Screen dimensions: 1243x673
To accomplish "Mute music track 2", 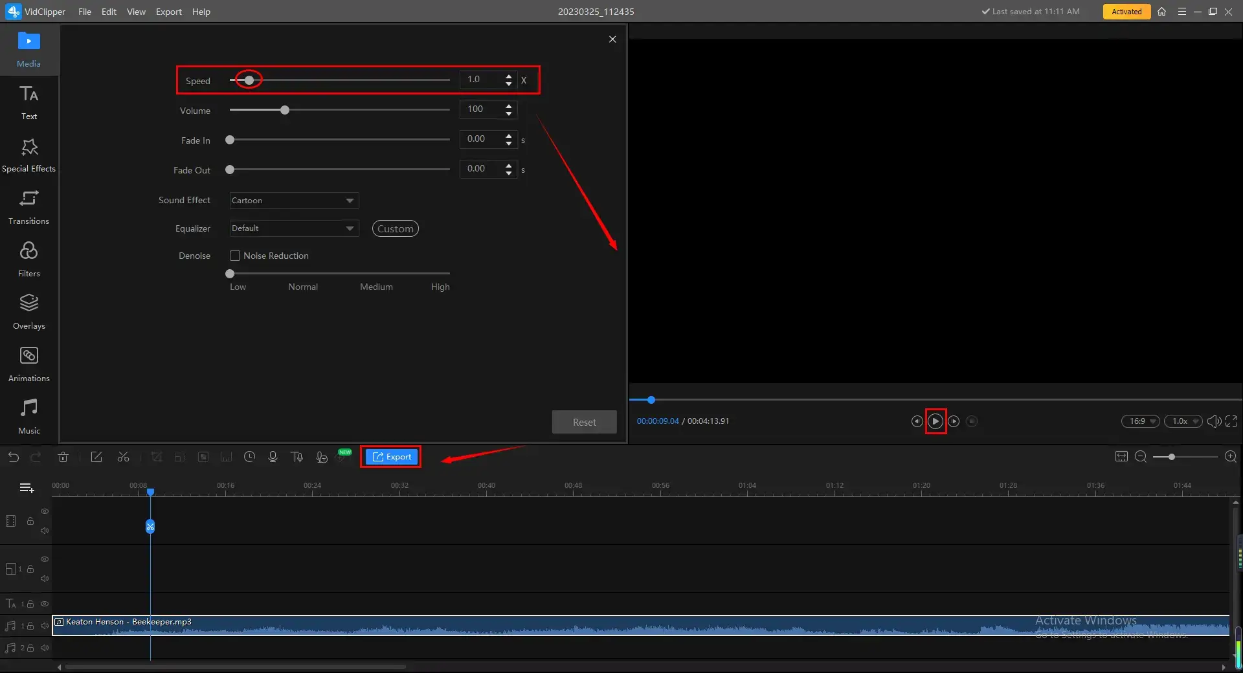I will coord(45,648).
